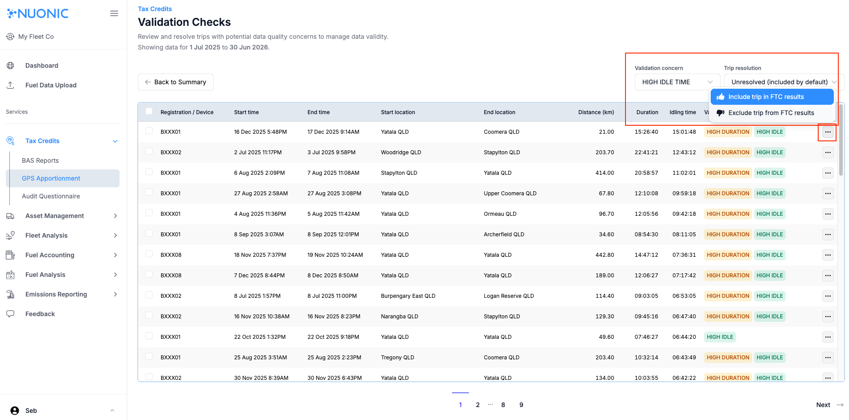Expand the Fleet Analysis chevron
Viewport: 849px width, 420px height.
click(115, 235)
